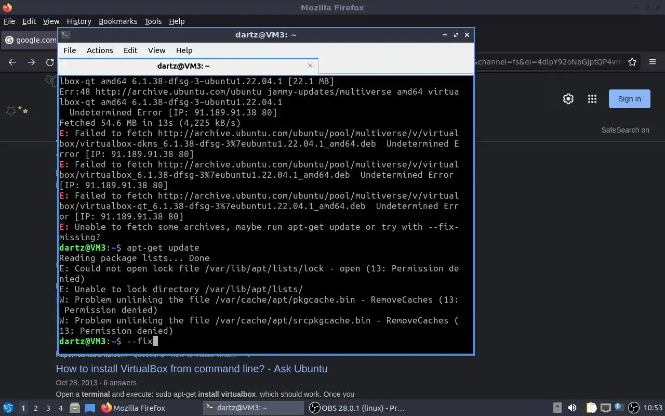The image size is (665, 416).
Task: Open the Firefox Tools menu
Action: (x=153, y=21)
